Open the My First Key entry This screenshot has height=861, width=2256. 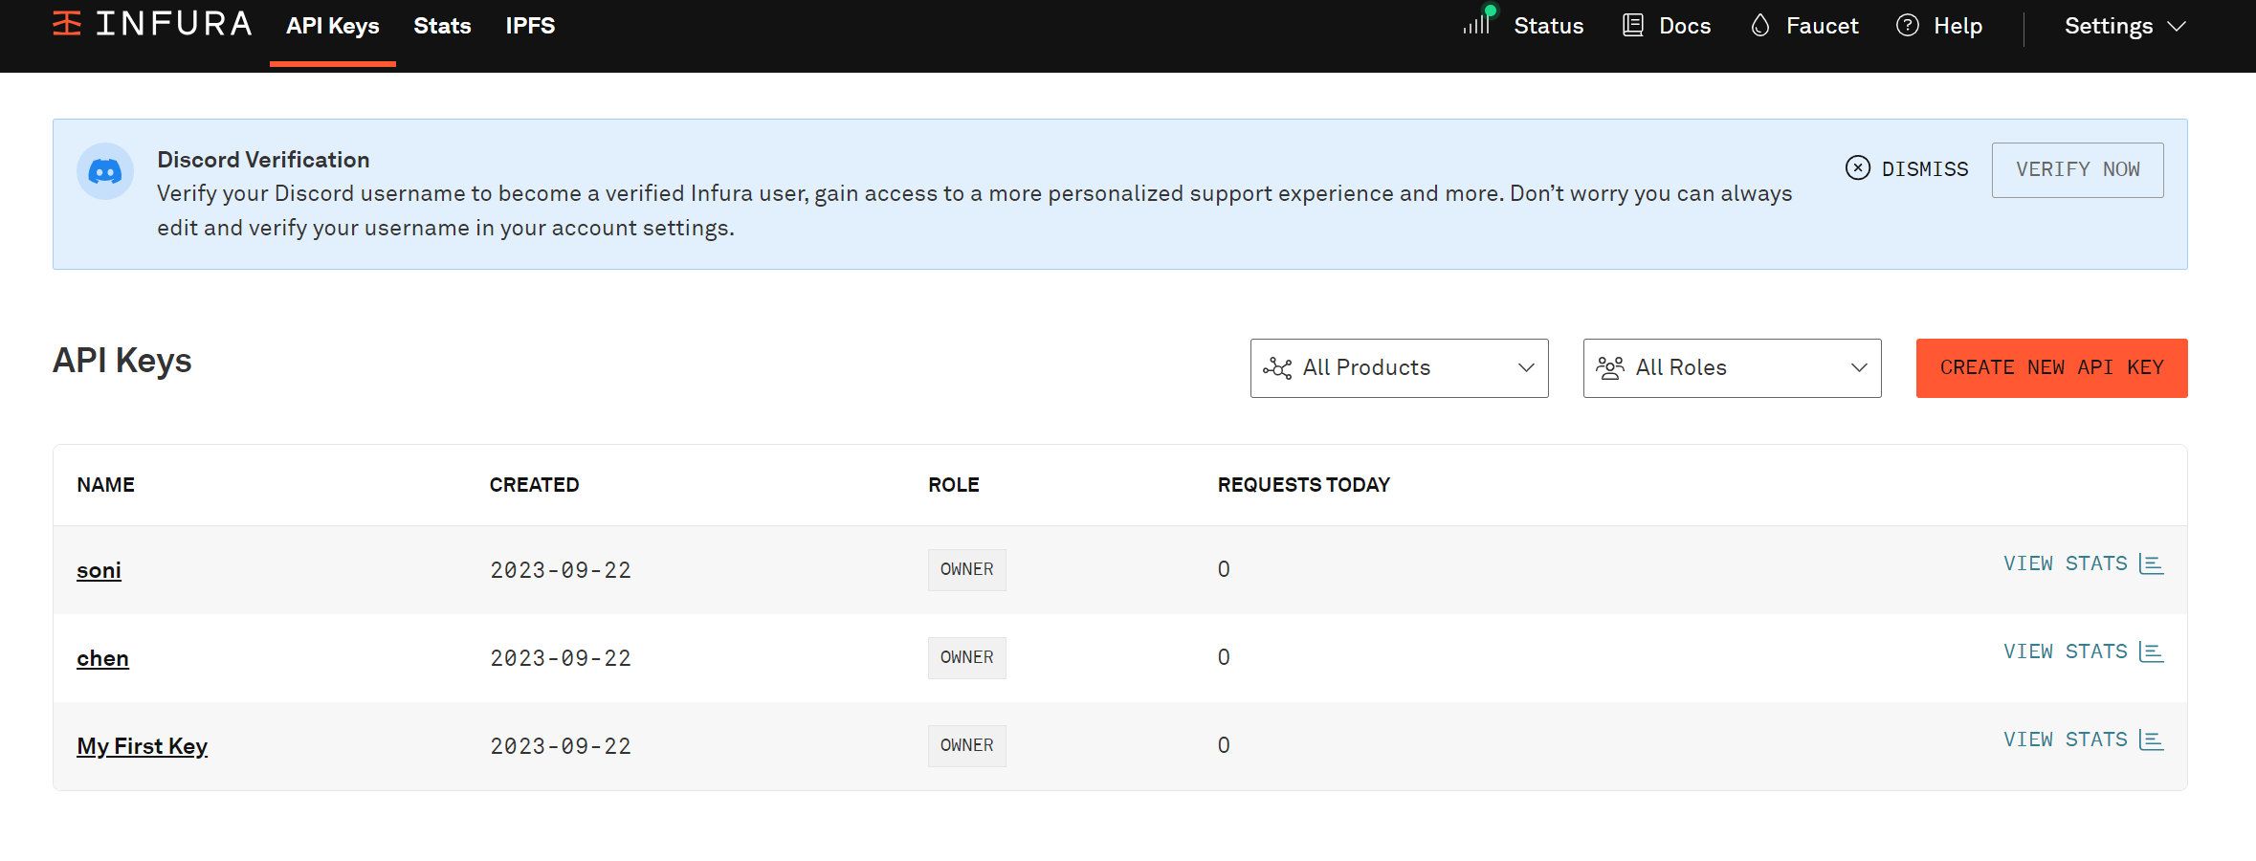pyautogui.click(x=142, y=746)
